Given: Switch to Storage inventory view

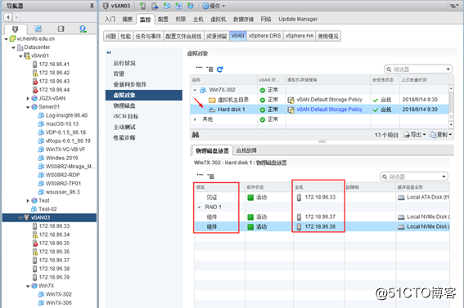Looking at the screenshot, I should tap(61, 29).
